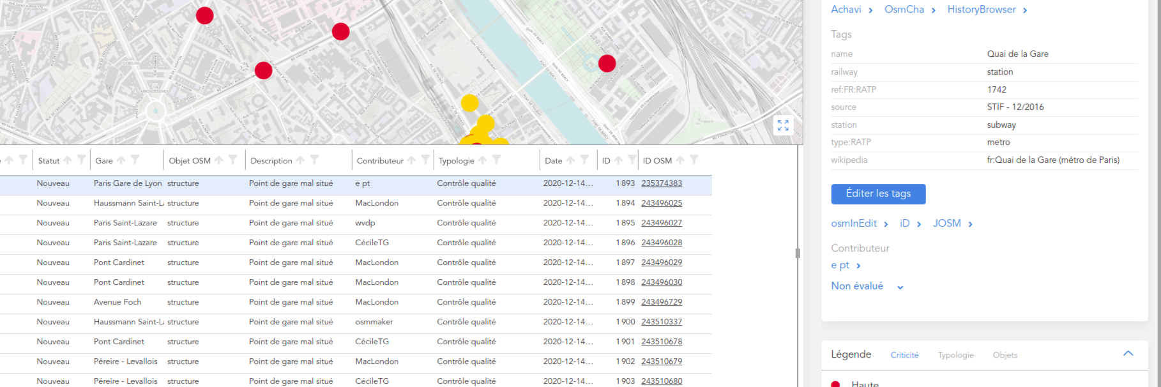The image size is (1161, 387).
Task: Select the Criticité legend tab
Action: [904, 355]
